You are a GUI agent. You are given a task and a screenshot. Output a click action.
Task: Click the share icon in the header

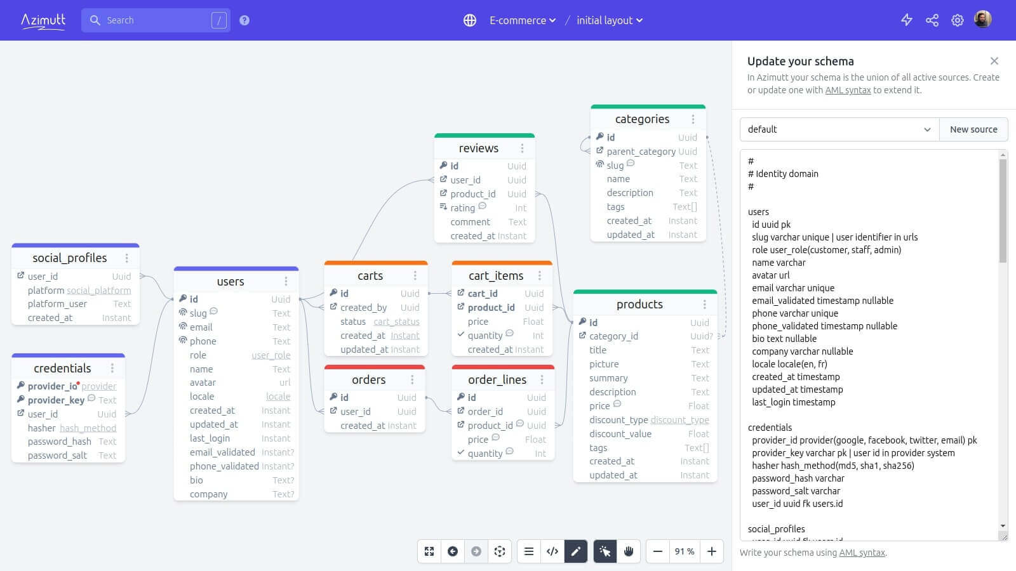click(x=932, y=20)
